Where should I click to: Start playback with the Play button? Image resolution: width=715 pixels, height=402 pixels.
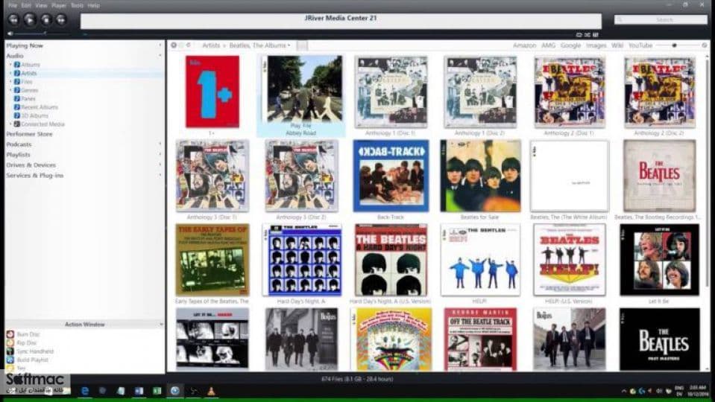point(30,19)
